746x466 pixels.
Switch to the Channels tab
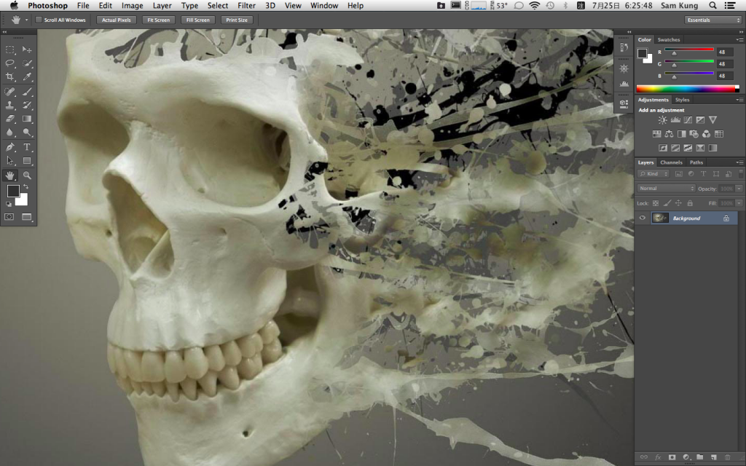pyautogui.click(x=671, y=162)
